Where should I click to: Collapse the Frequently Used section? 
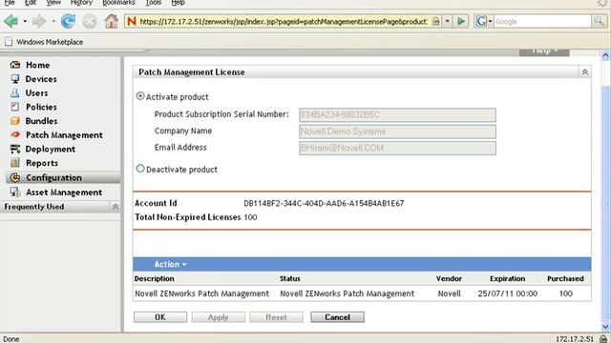[116, 207]
